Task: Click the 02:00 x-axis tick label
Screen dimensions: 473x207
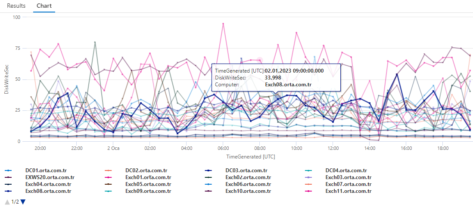Action: point(150,148)
